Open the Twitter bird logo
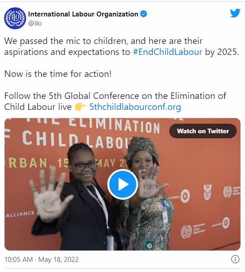 click(235, 13)
